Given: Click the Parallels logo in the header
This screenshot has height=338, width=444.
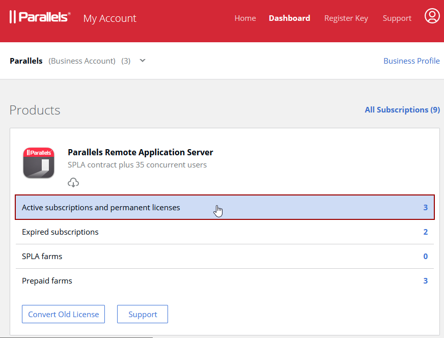Looking at the screenshot, I should (40, 17).
